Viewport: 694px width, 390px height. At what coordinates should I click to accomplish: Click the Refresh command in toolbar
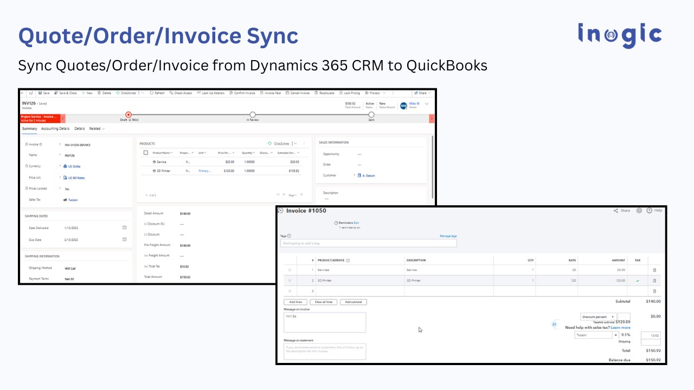(157, 93)
